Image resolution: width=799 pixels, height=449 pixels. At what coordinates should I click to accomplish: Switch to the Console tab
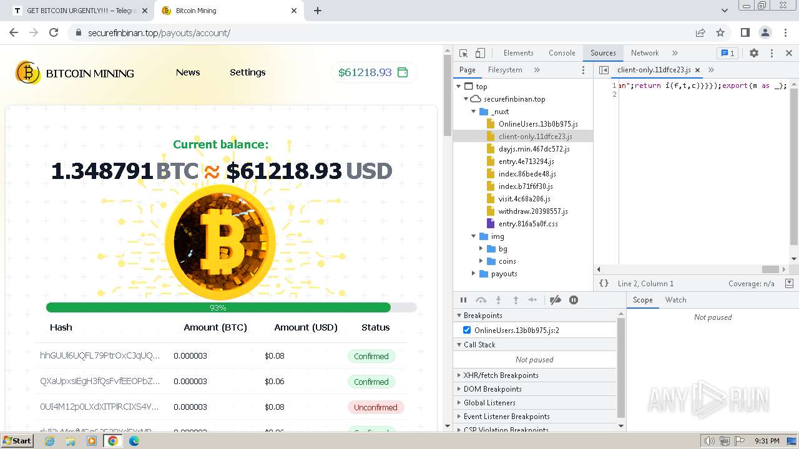coord(562,53)
